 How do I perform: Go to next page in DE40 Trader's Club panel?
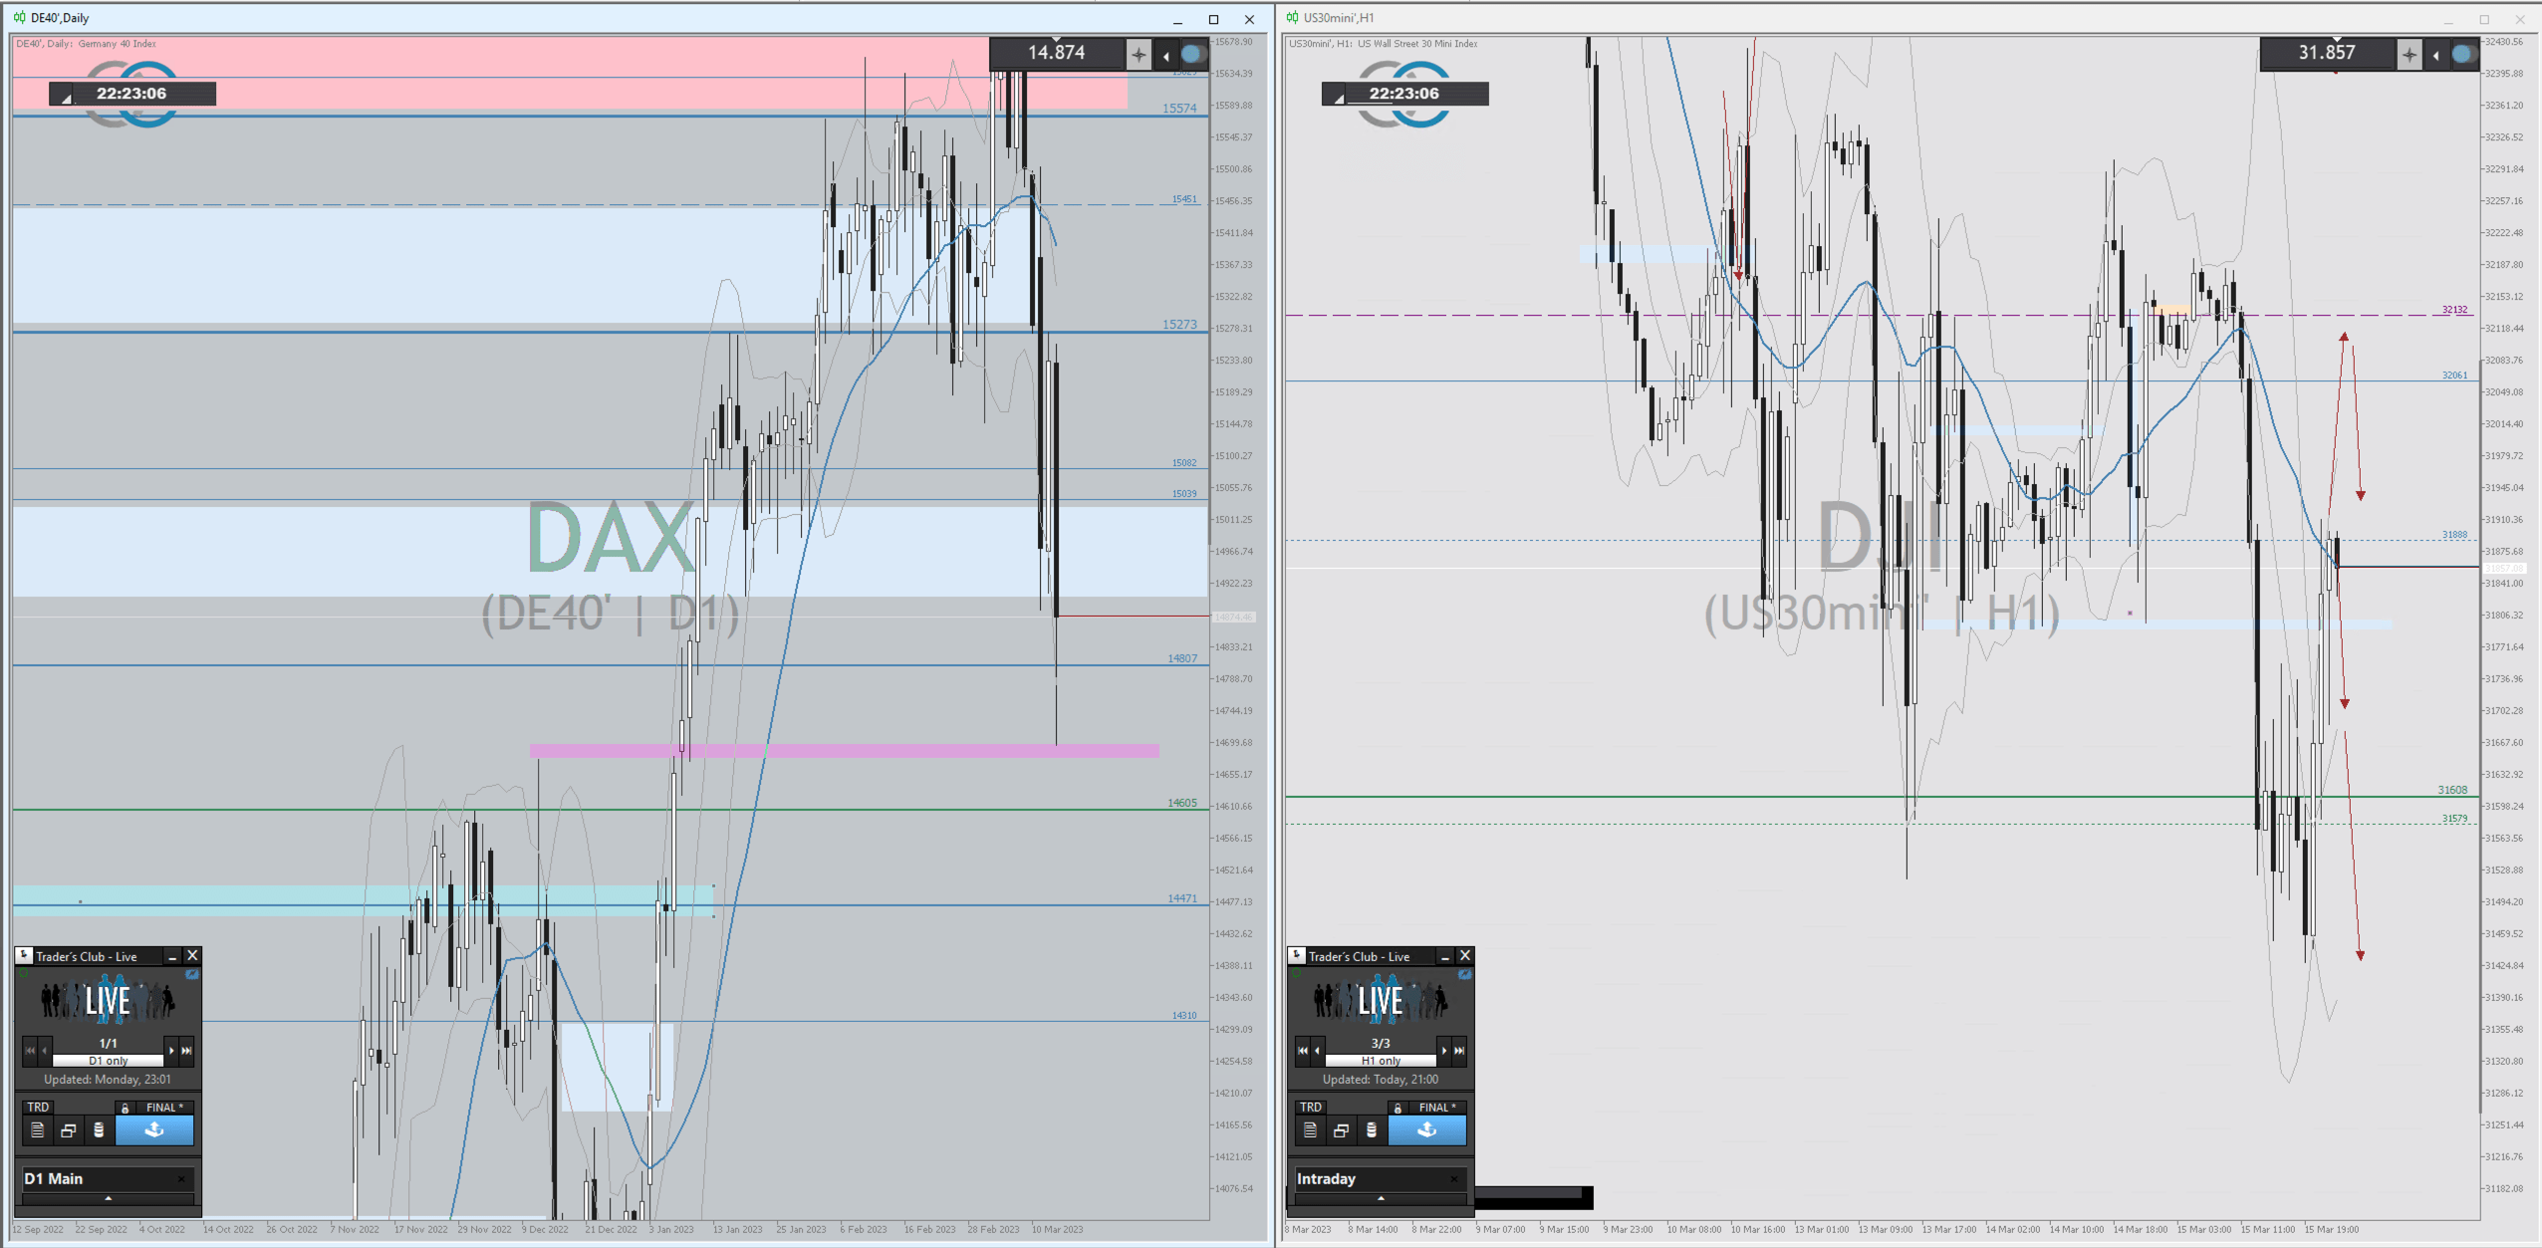pos(171,1051)
